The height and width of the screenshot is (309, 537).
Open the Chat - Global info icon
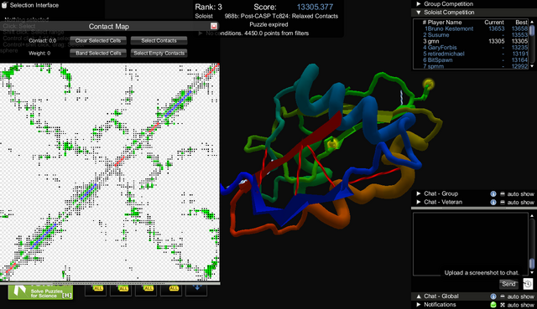coord(493,296)
